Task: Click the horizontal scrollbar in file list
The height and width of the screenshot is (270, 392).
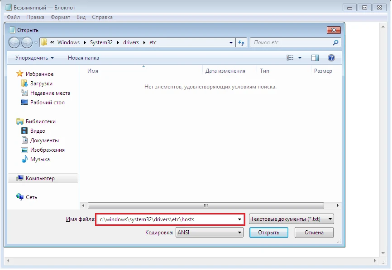Action: tap(206, 205)
